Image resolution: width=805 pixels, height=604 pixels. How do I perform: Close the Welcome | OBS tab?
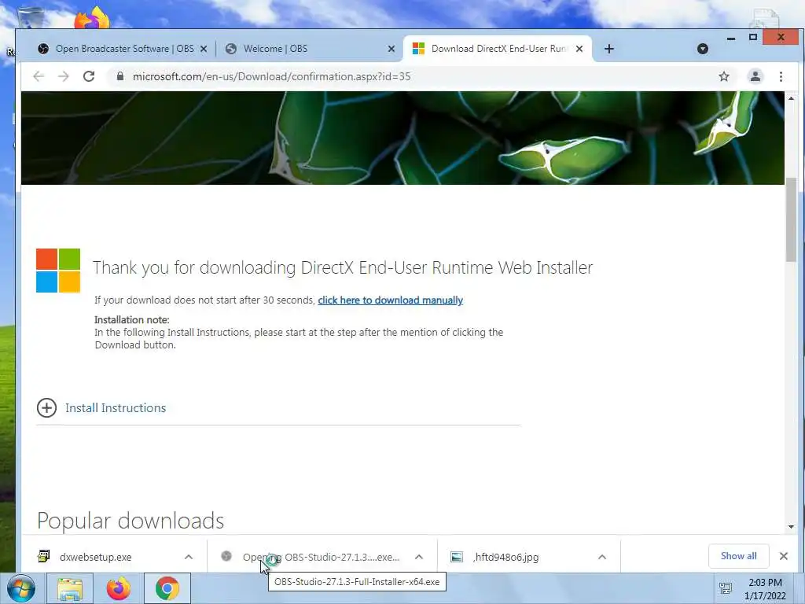tap(391, 49)
